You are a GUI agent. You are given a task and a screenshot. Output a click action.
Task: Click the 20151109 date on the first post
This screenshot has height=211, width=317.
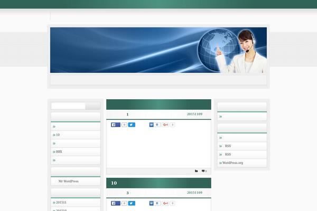point(194,114)
